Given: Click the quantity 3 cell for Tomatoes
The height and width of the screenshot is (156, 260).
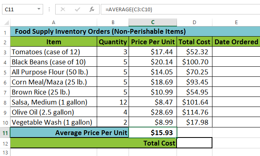Looking at the screenshot, I should pos(113,52).
